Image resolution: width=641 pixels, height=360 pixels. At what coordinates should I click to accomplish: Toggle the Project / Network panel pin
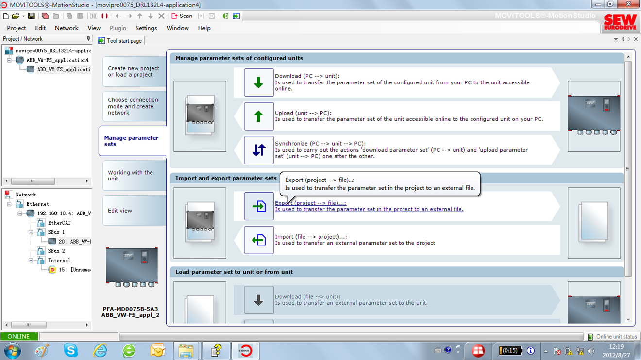coord(88,39)
